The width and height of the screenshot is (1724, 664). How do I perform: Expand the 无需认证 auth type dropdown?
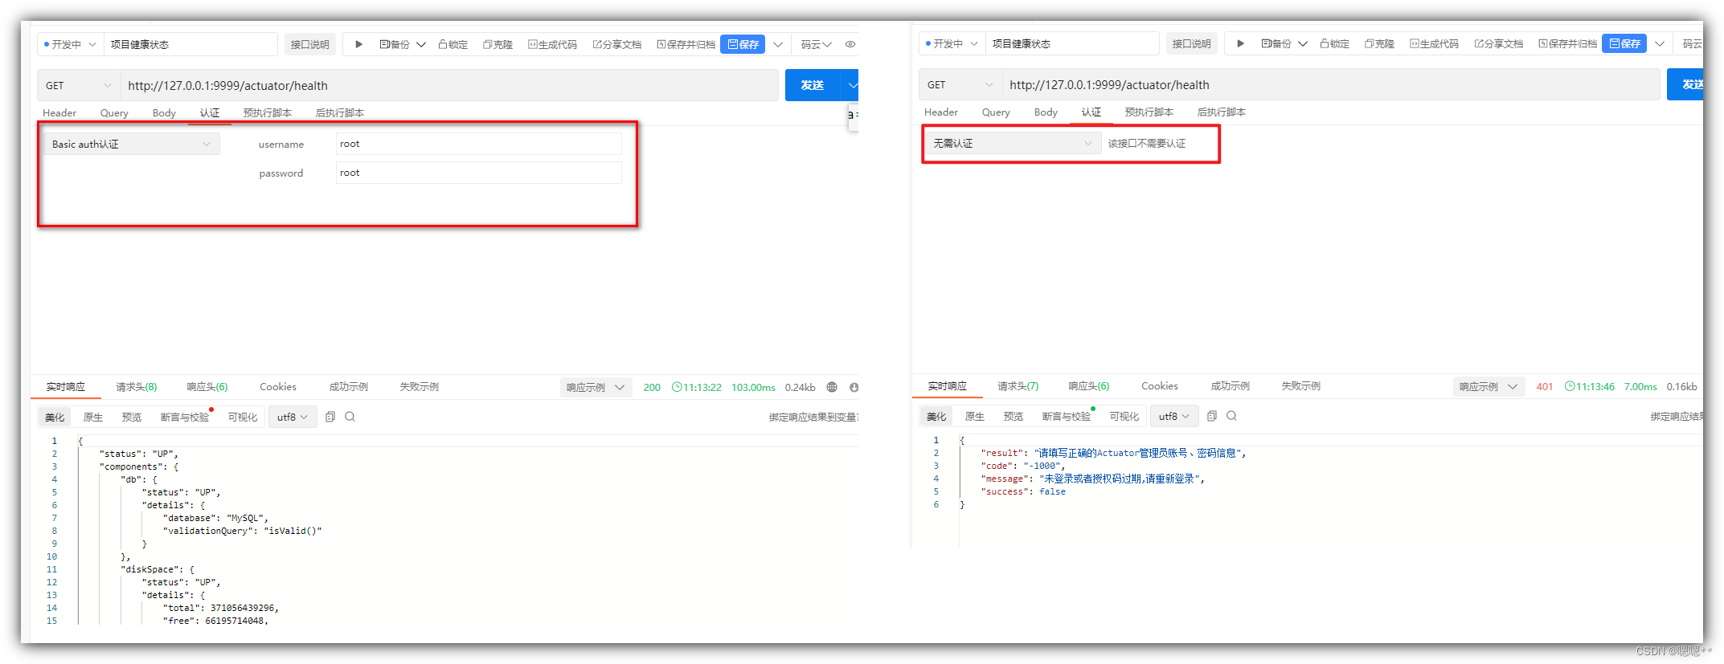click(1013, 143)
